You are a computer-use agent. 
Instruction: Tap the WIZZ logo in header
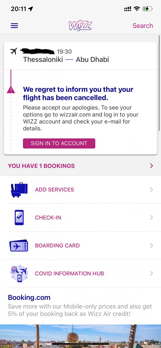80,26
